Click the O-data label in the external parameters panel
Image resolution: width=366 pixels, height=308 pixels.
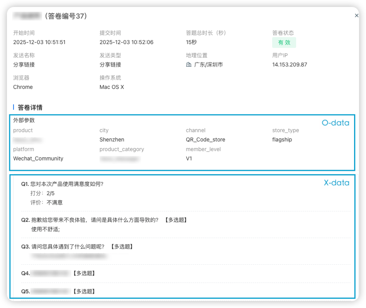pyautogui.click(x=335, y=123)
